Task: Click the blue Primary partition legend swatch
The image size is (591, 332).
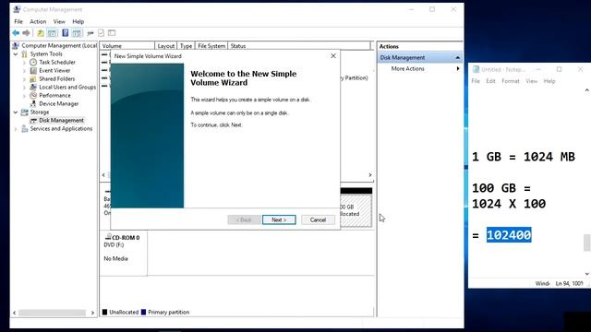Action: 143,312
